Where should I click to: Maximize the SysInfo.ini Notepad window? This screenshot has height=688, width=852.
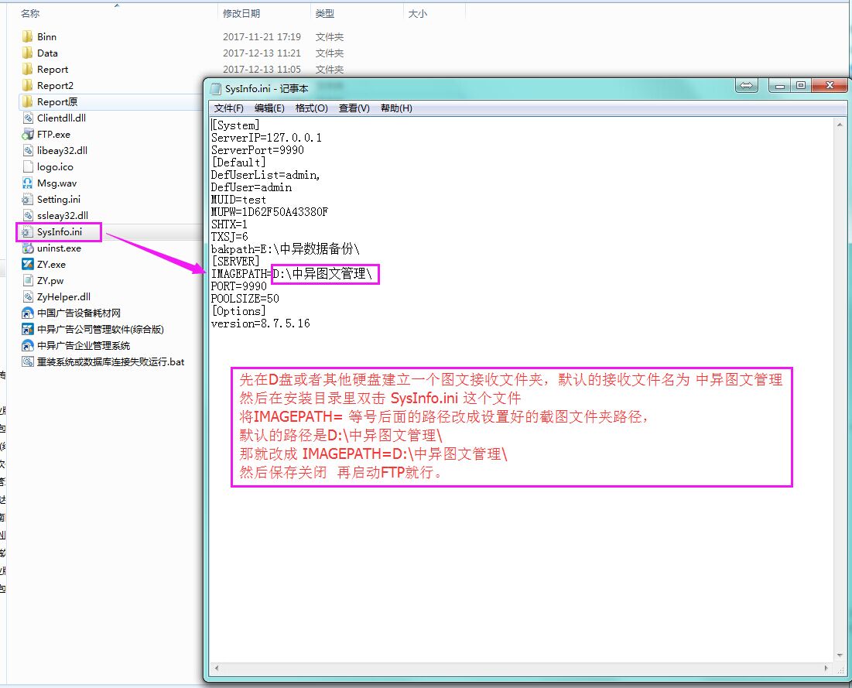pos(800,85)
